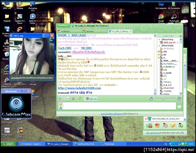This screenshot has width=196, height=153.
Task: Click 1822_toy link in room toolbar
Action: pos(93,99)
